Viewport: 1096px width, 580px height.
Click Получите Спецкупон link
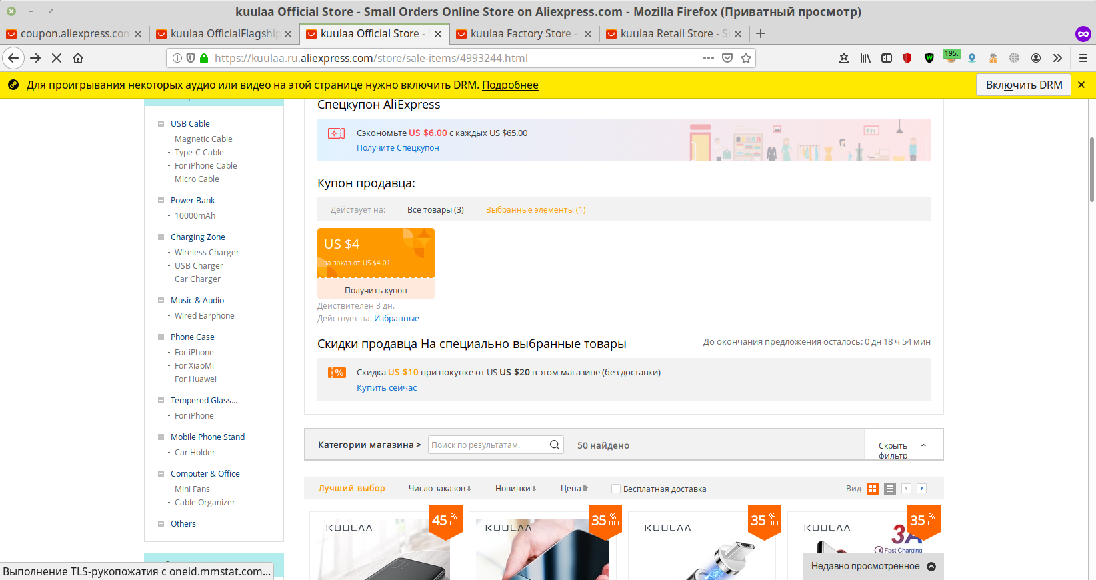[x=397, y=148]
